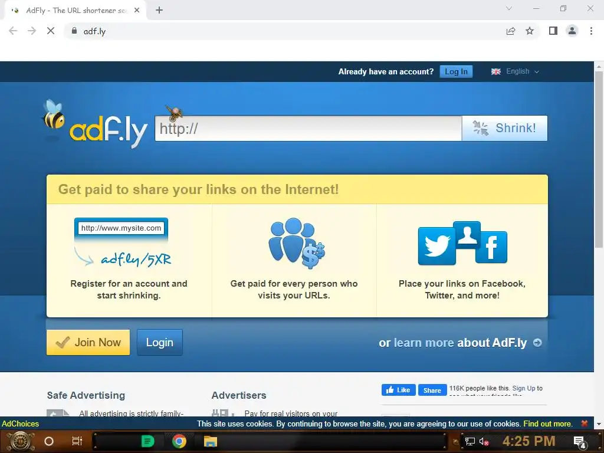The height and width of the screenshot is (453, 604).
Task: Open the notification center icon
Action: pos(580,442)
